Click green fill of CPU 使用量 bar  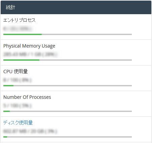pos(8,86)
